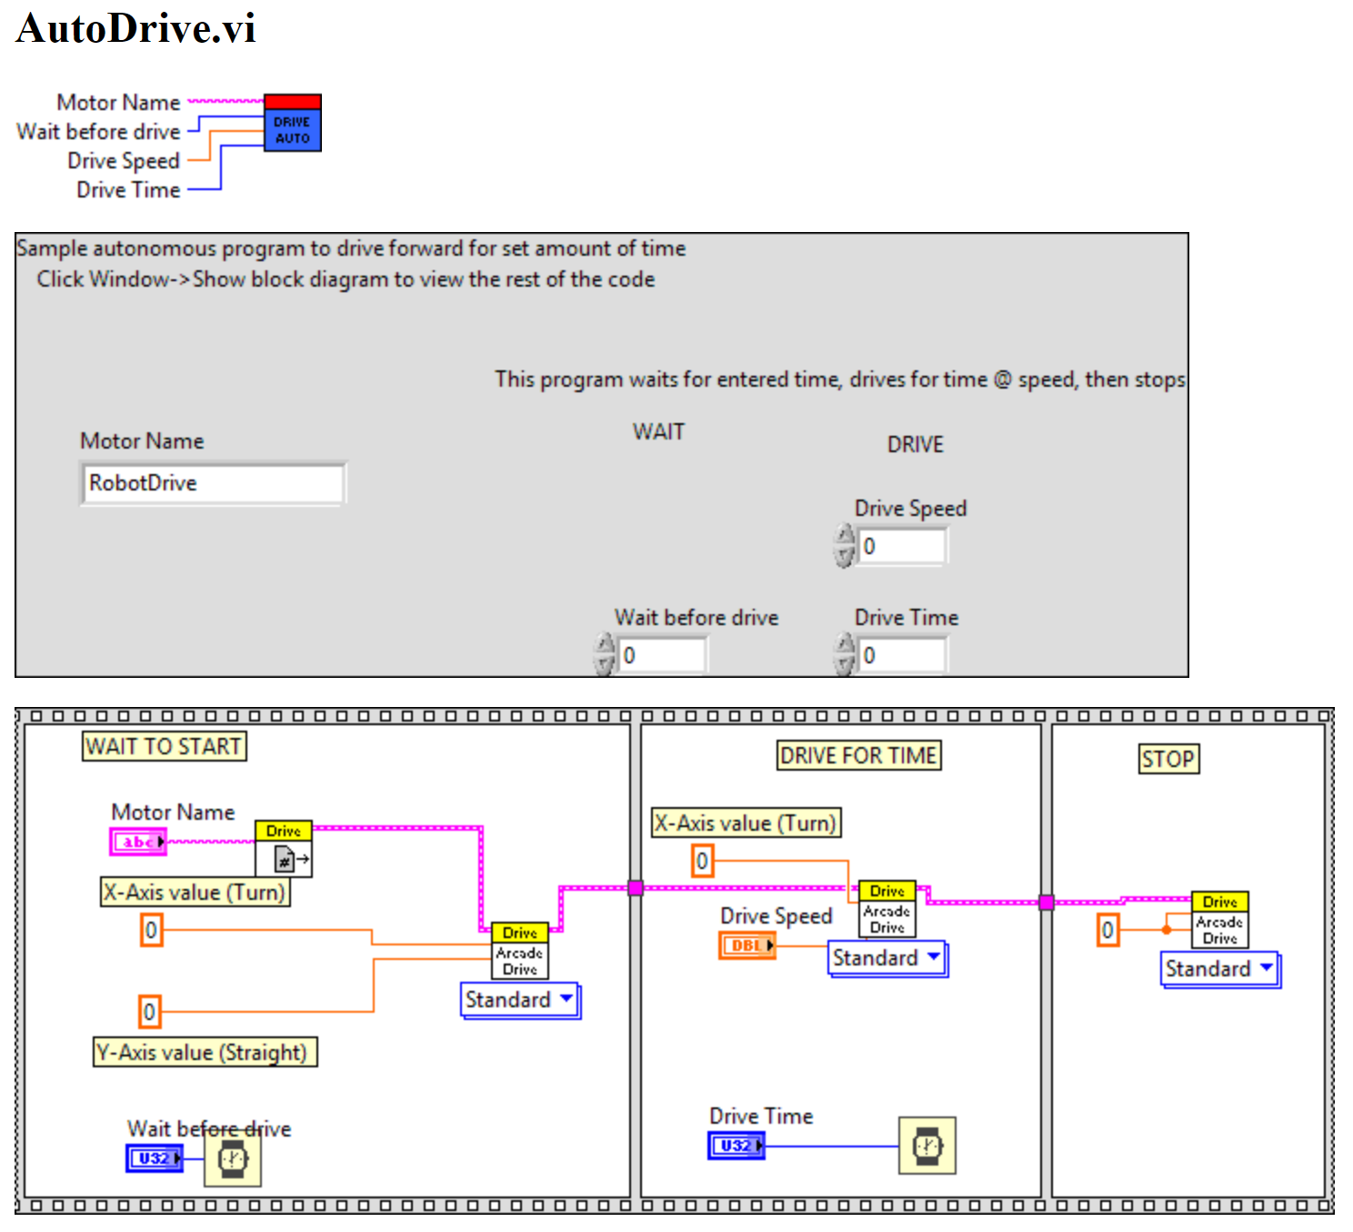1353x1232 pixels.
Task: Click the AutoDrive.vi title text
Action: pyautogui.click(x=136, y=28)
